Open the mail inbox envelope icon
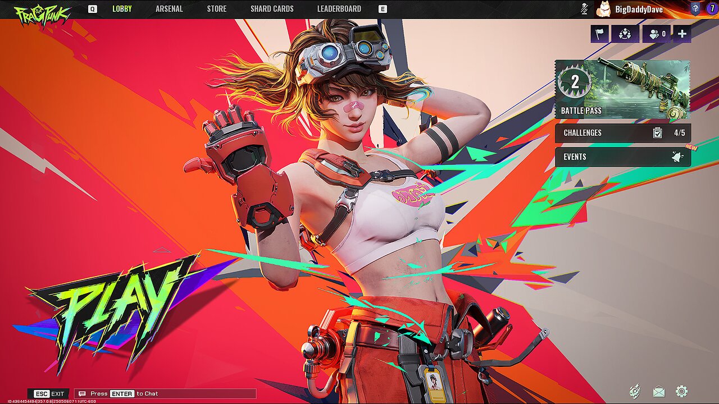719x404 pixels. (x=659, y=392)
